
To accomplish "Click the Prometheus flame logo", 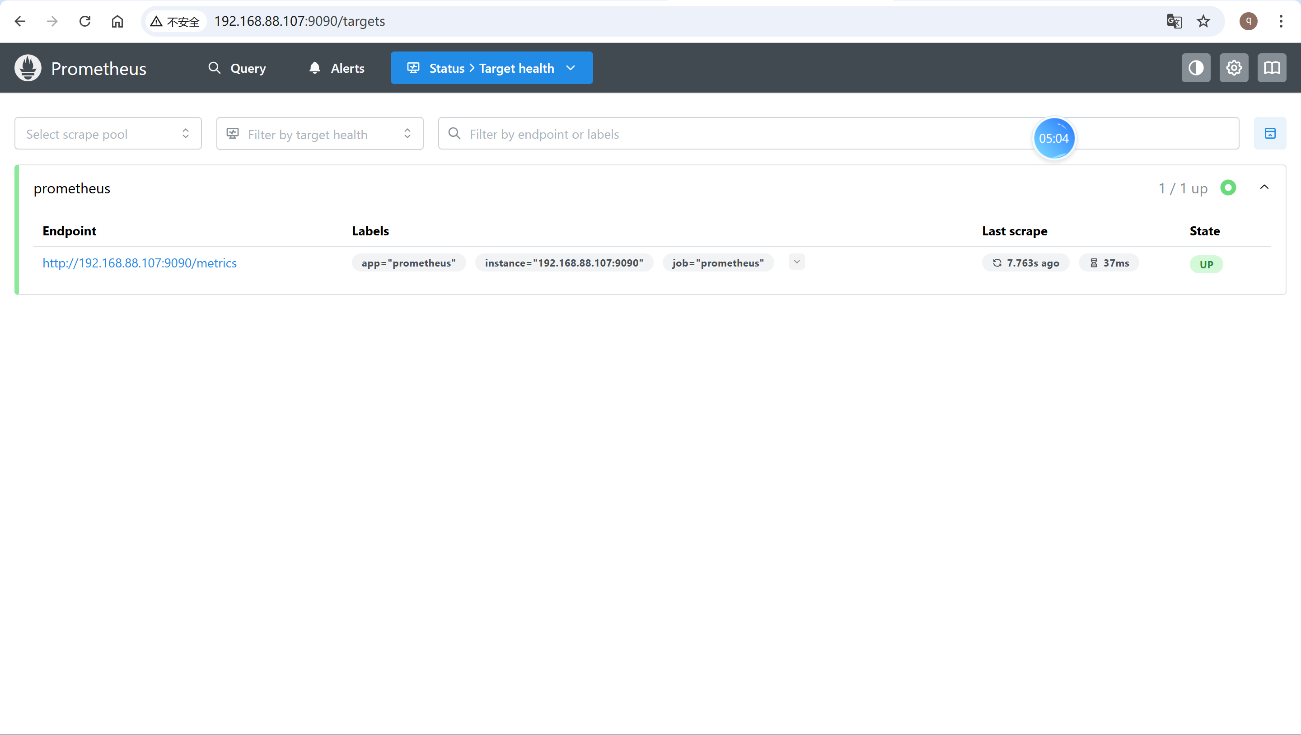I will [x=28, y=68].
